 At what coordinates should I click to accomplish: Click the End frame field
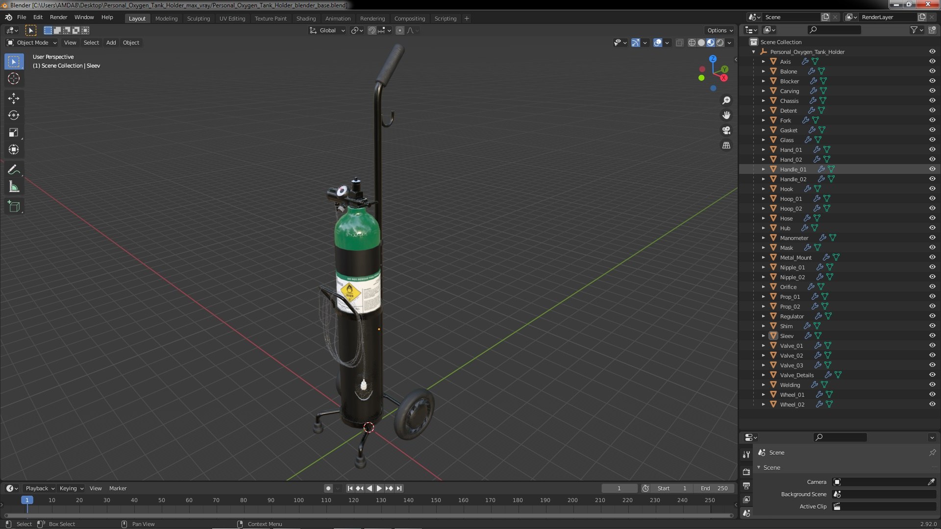tap(715, 488)
